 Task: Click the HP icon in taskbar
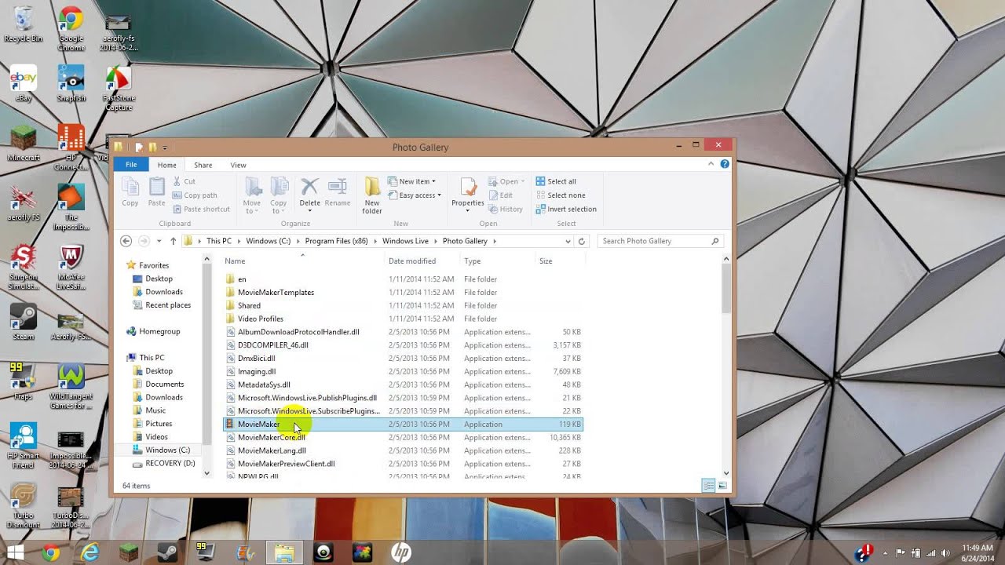pos(401,553)
